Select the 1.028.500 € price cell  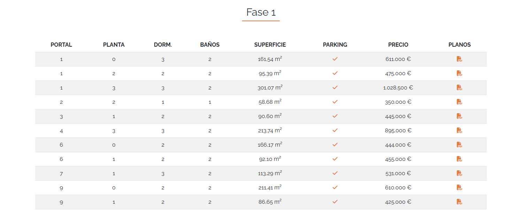point(398,88)
